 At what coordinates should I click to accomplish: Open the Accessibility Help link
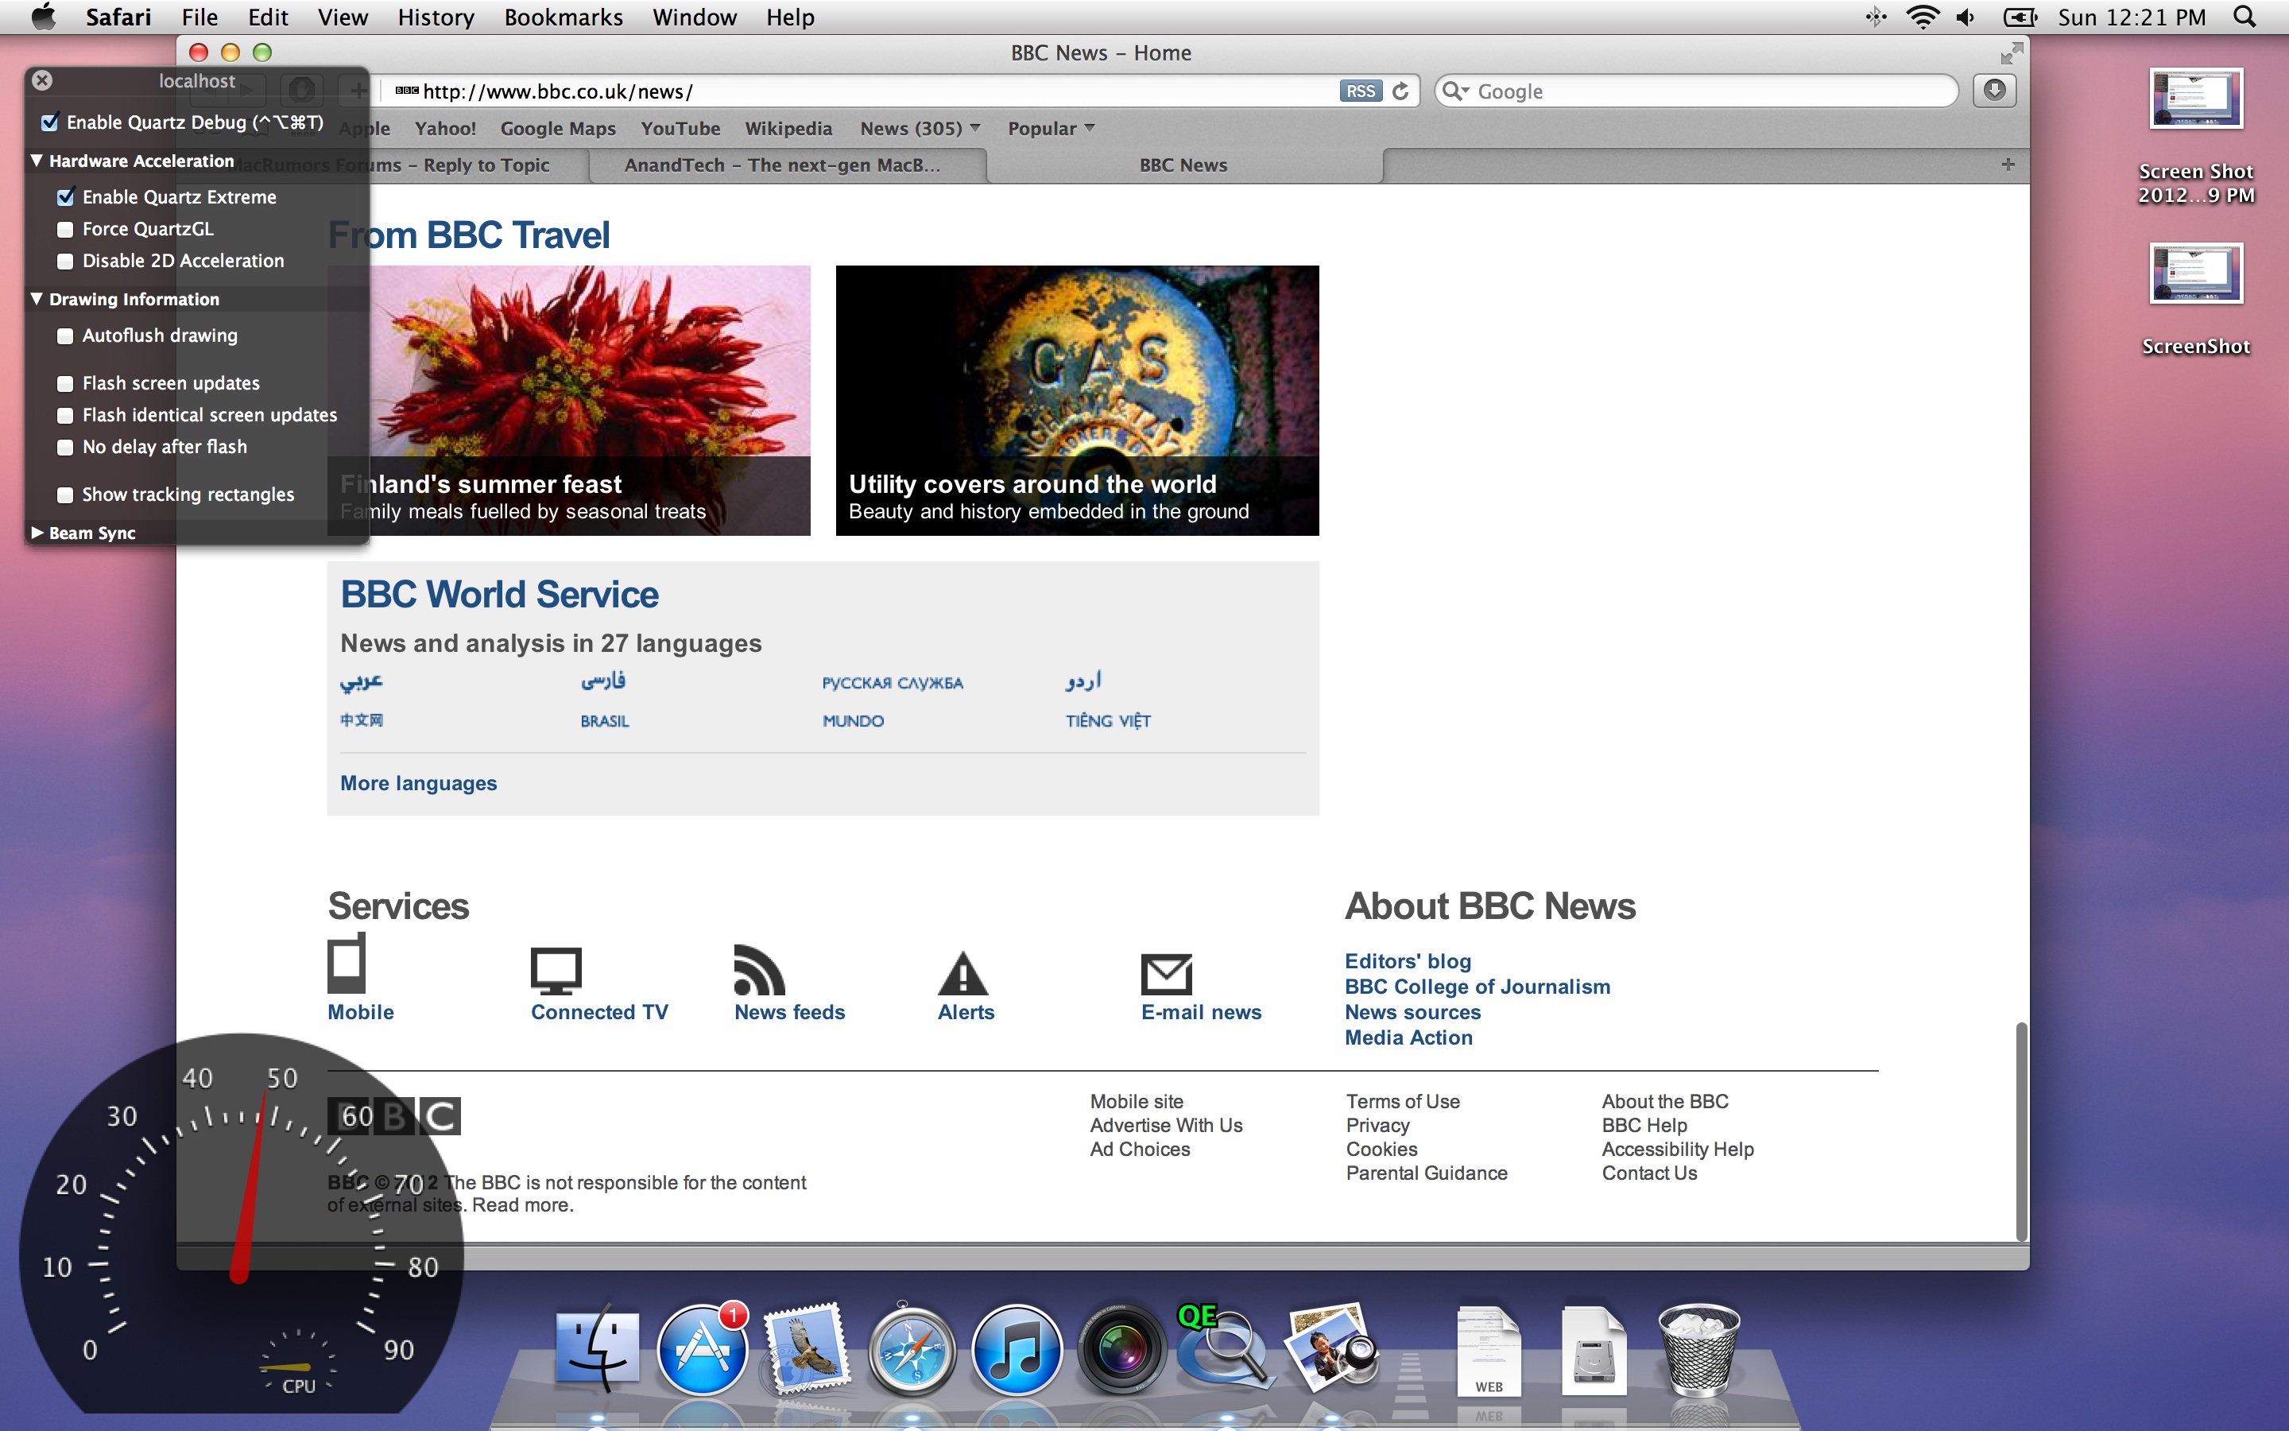pyautogui.click(x=1678, y=1149)
